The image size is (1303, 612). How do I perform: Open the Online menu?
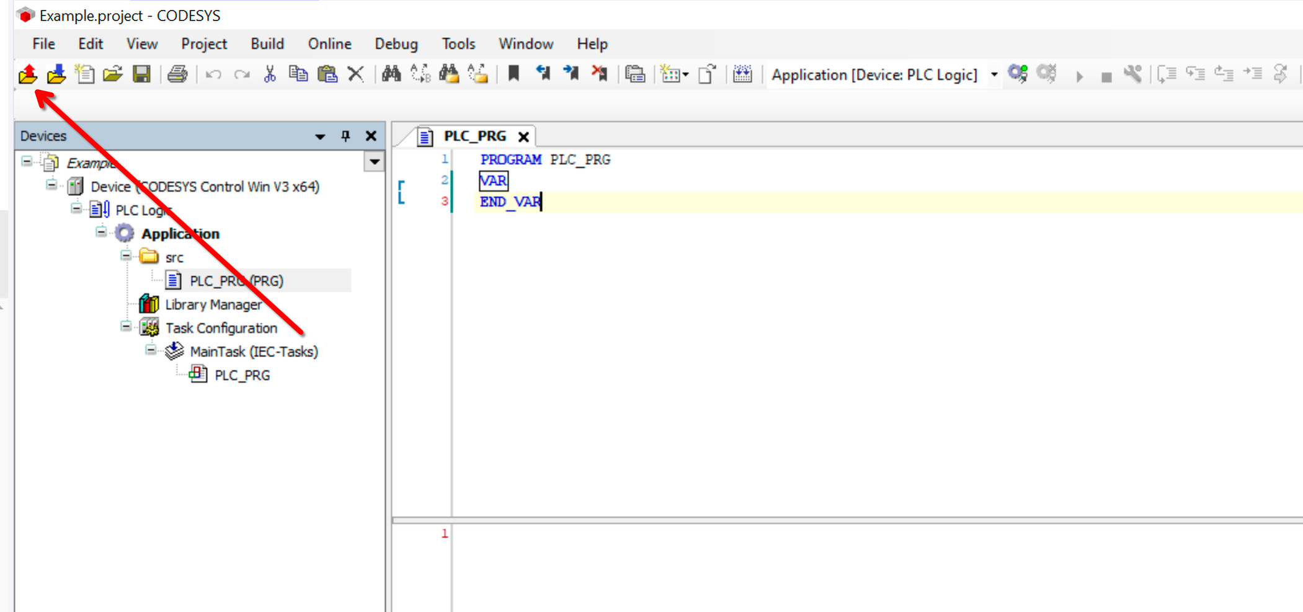click(x=329, y=44)
